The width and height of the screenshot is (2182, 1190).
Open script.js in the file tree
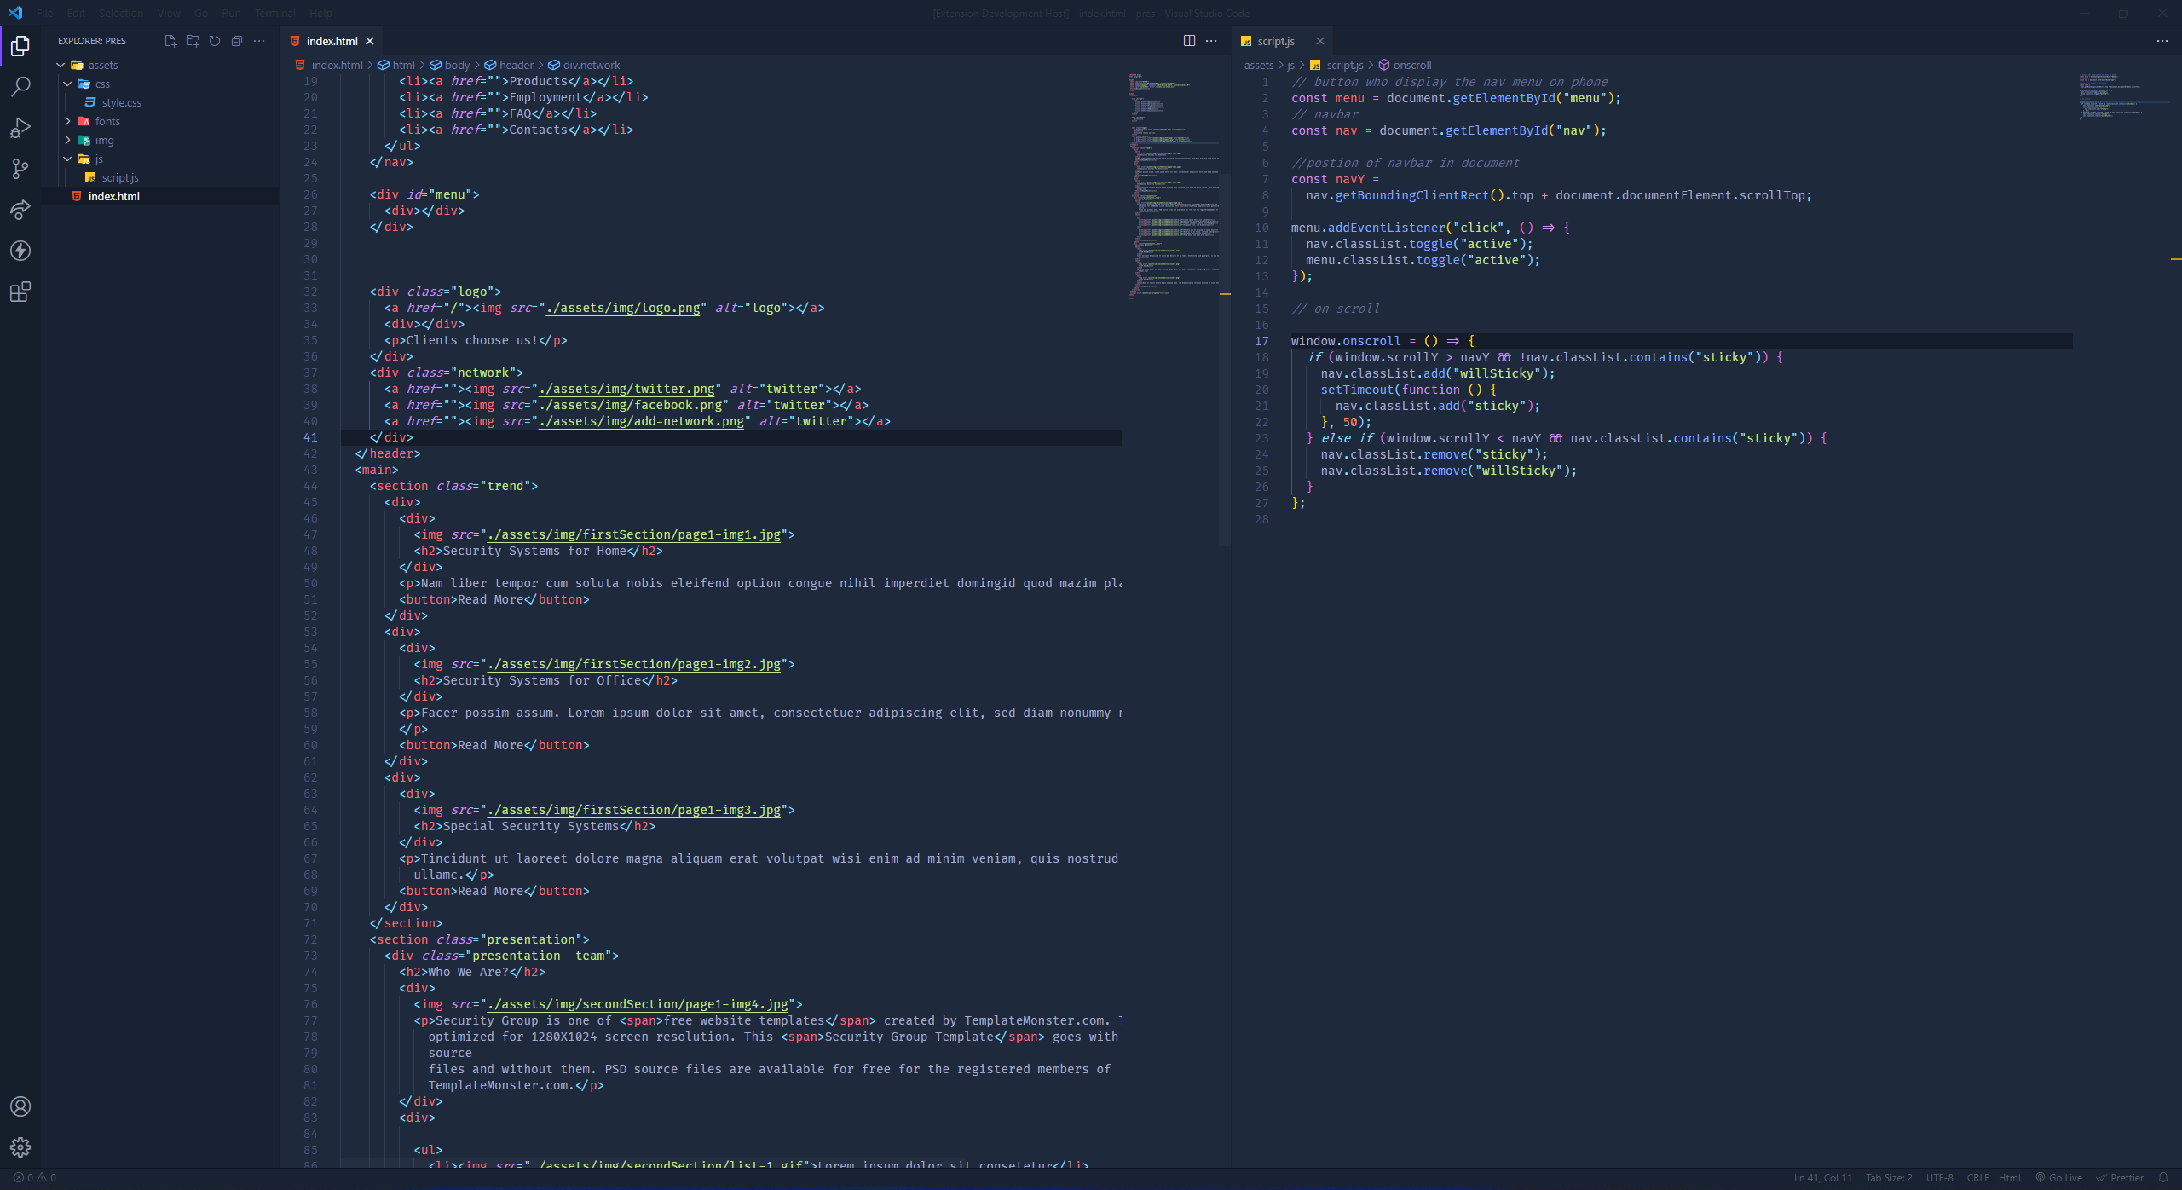pyautogui.click(x=120, y=177)
